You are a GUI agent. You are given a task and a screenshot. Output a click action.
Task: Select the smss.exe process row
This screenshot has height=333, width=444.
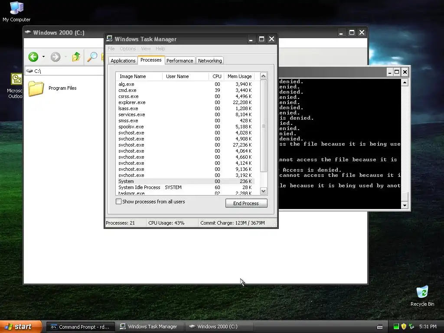186,121
